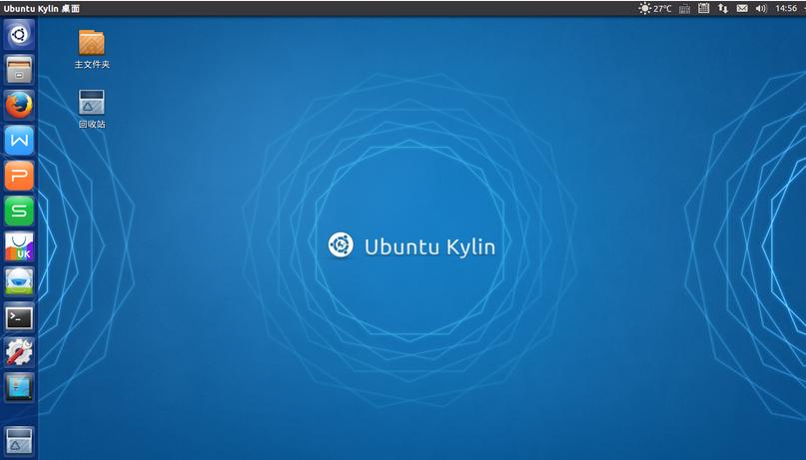Launch WPS Spreadsheets from the launcher

coord(19,211)
